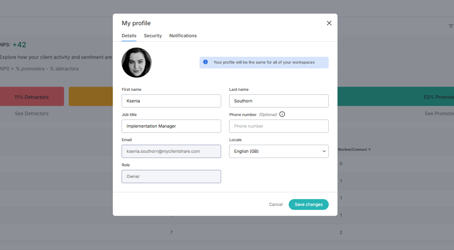Click the Locale dropdown chevron arrow
The image size is (454, 250).
[x=324, y=151]
